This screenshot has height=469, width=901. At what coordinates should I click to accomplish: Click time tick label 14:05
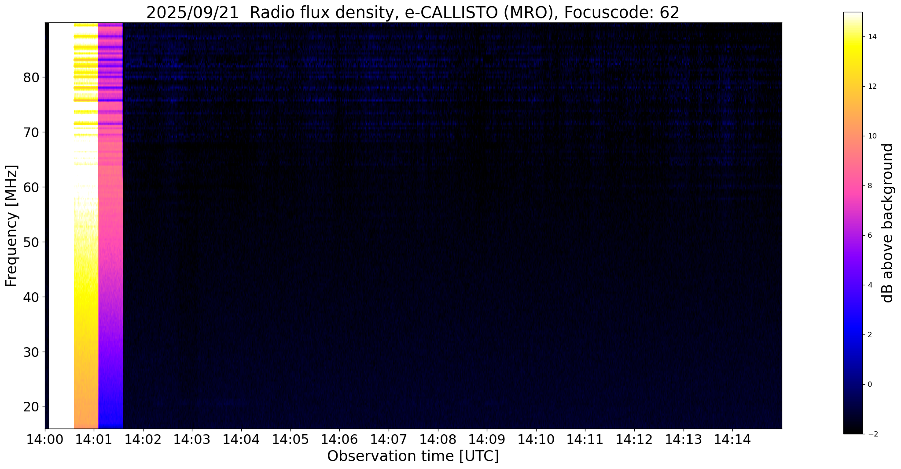[291, 439]
